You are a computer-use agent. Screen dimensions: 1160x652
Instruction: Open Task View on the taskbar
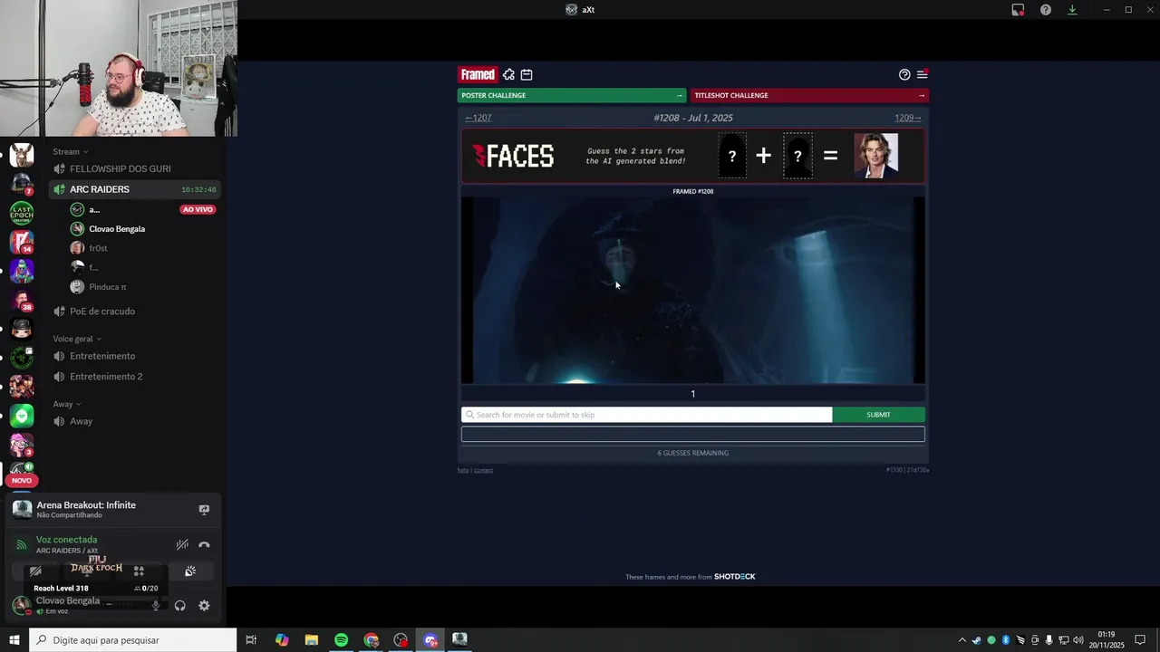(251, 640)
